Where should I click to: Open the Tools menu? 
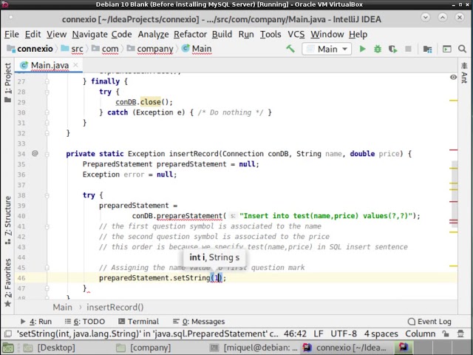coord(270,35)
